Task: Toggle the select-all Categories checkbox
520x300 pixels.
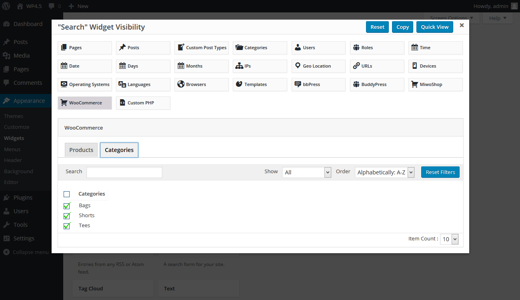Action: coord(67,194)
